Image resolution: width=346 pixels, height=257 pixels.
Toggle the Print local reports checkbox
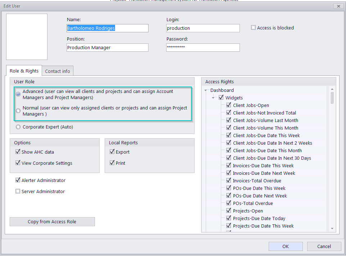112,163
